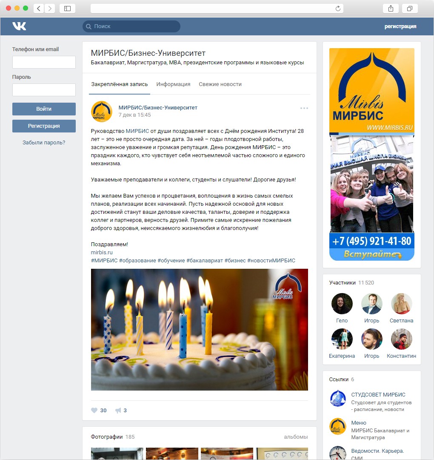Go back with the browser back arrow
The height and width of the screenshot is (460, 434).
point(39,9)
